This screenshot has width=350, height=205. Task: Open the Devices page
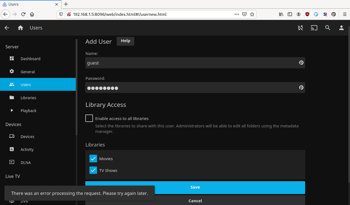(x=27, y=136)
